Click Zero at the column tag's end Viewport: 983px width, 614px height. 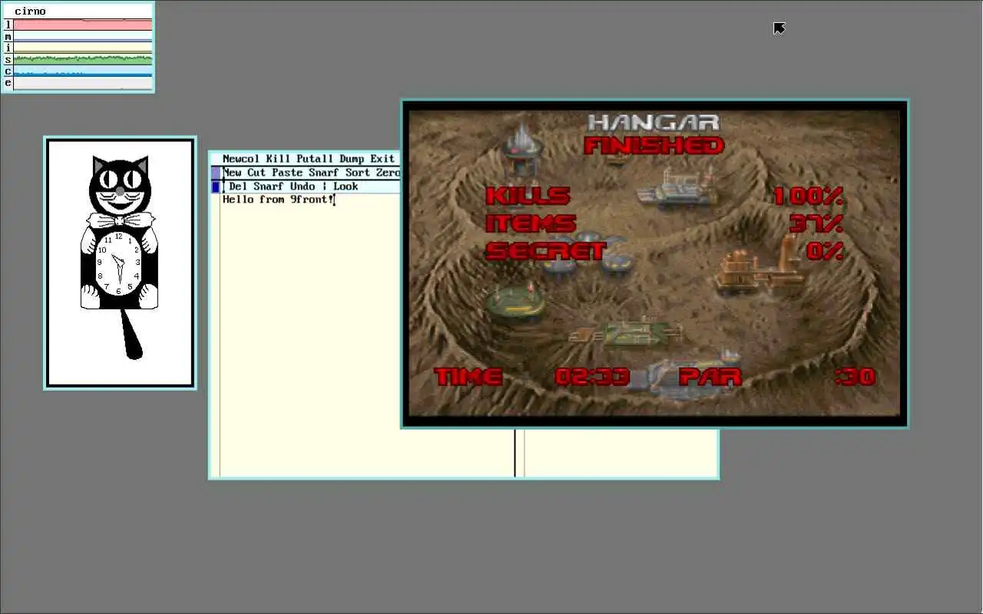tap(389, 173)
